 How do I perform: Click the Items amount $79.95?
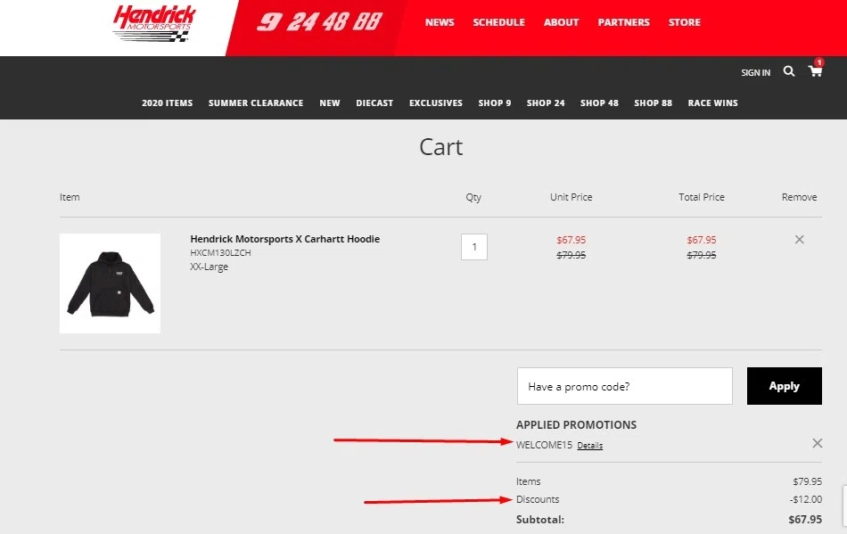coord(807,481)
